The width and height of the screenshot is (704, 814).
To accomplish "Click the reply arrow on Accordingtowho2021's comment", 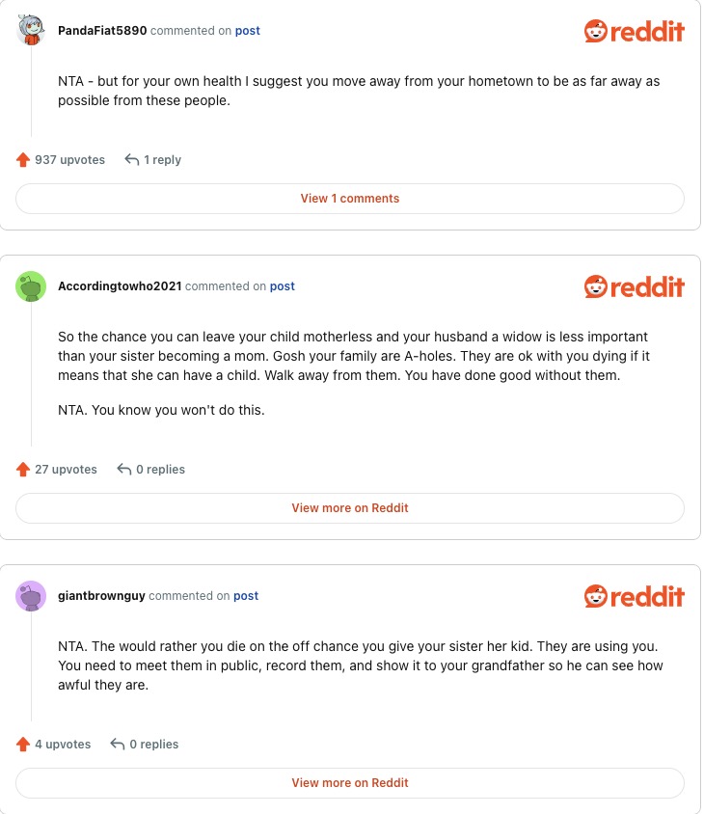I will coord(123,470).
